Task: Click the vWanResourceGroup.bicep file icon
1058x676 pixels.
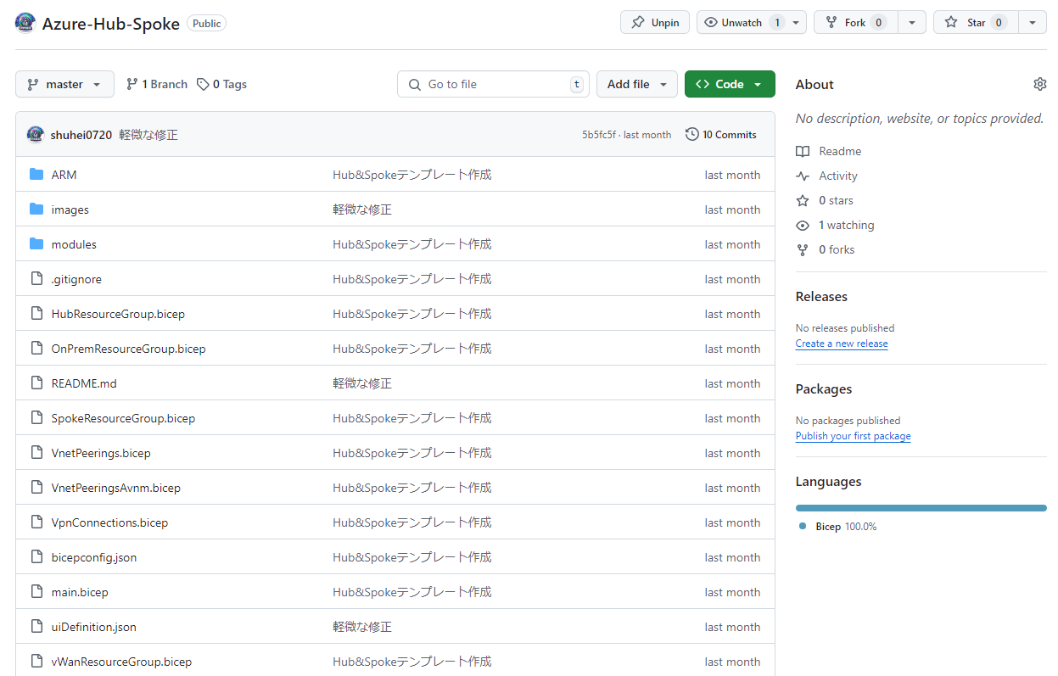Action: [x=36, y=662]
